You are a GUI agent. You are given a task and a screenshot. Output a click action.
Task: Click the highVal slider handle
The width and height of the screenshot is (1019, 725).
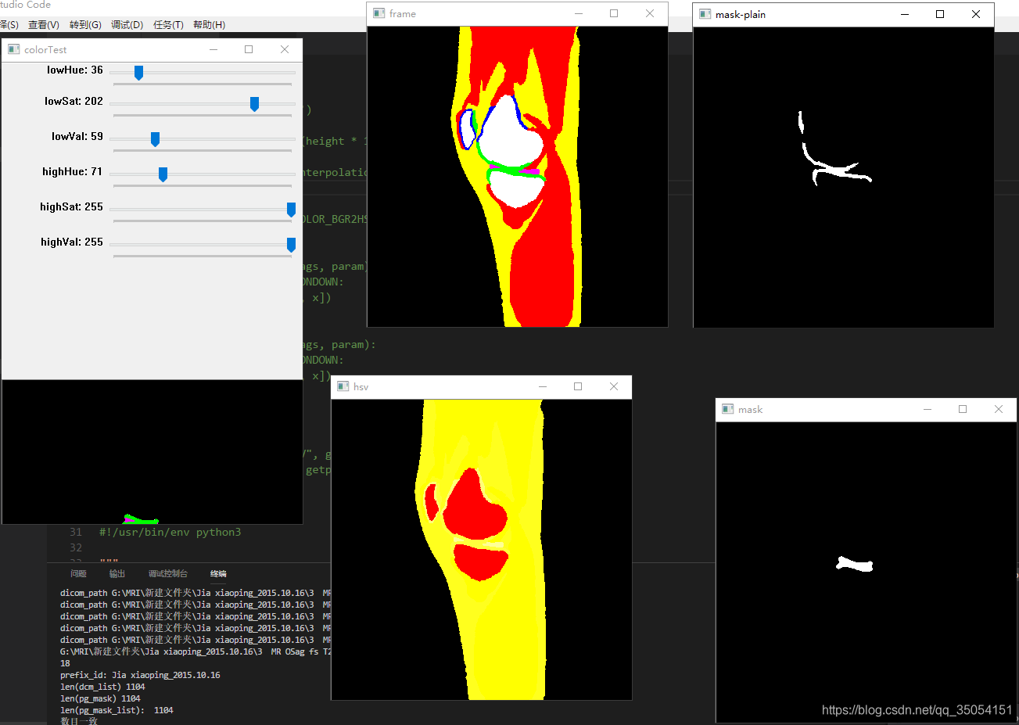[291, 244]
